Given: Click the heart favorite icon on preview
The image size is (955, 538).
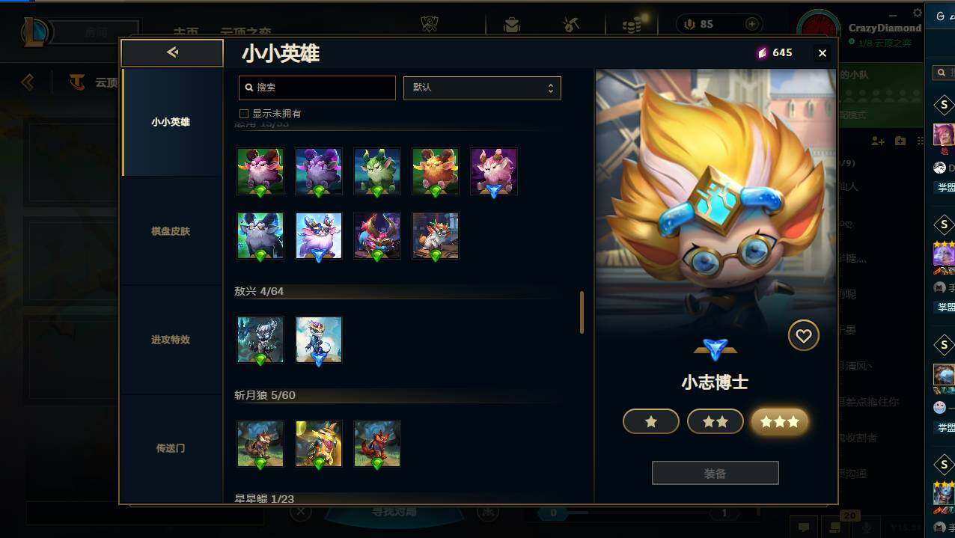Looking at the screenshot, I should [803, 336].
